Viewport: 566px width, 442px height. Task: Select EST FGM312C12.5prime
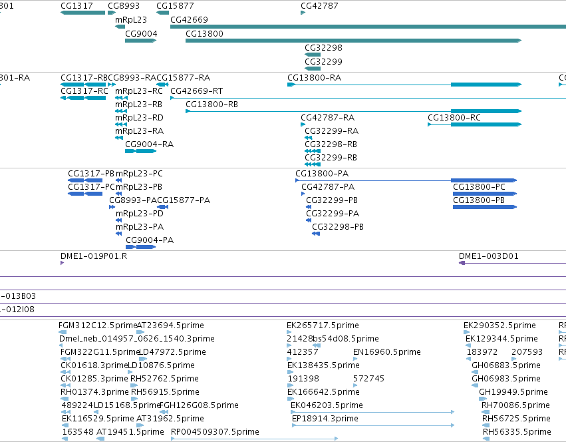tap(98, 326)
